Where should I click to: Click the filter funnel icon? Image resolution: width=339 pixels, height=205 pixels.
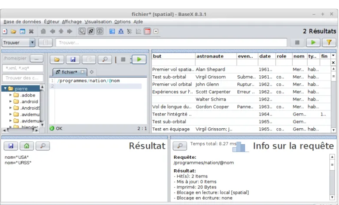click(329, 42)
